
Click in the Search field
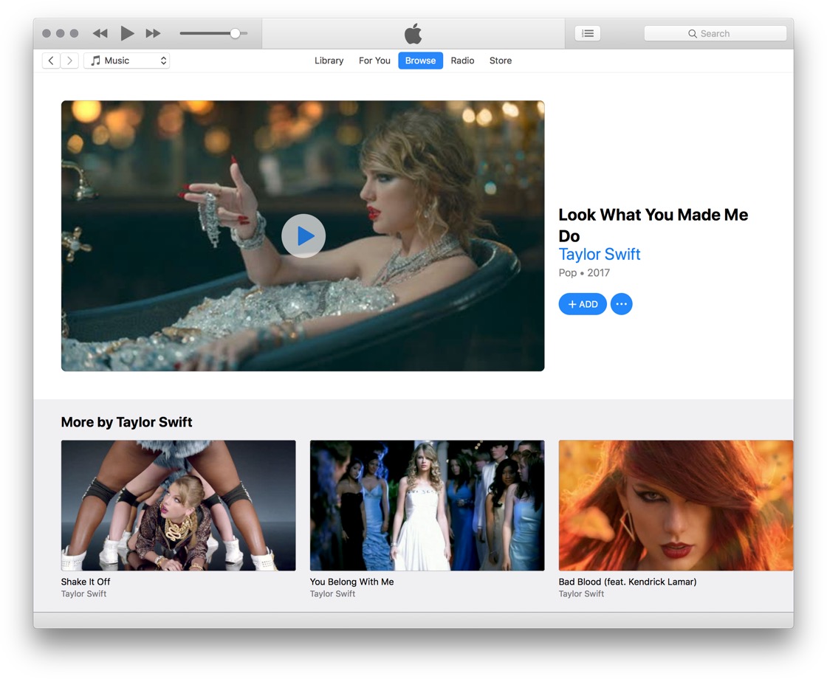tap(715, 33)
